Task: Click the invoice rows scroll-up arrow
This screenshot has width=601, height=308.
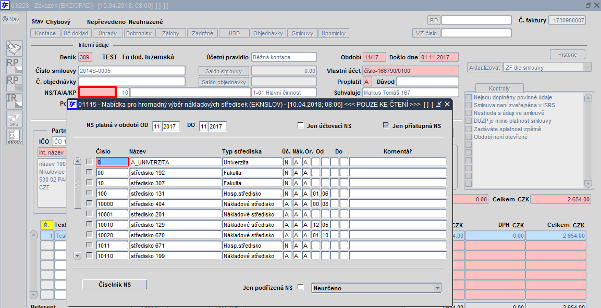Action: (34, 235)
